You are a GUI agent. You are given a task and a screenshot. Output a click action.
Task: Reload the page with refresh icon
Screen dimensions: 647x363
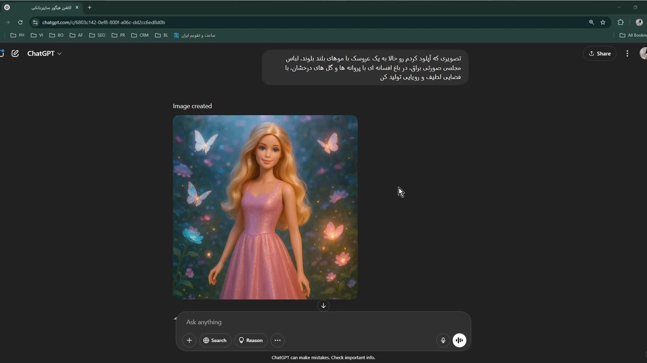(x=20, y=22)
